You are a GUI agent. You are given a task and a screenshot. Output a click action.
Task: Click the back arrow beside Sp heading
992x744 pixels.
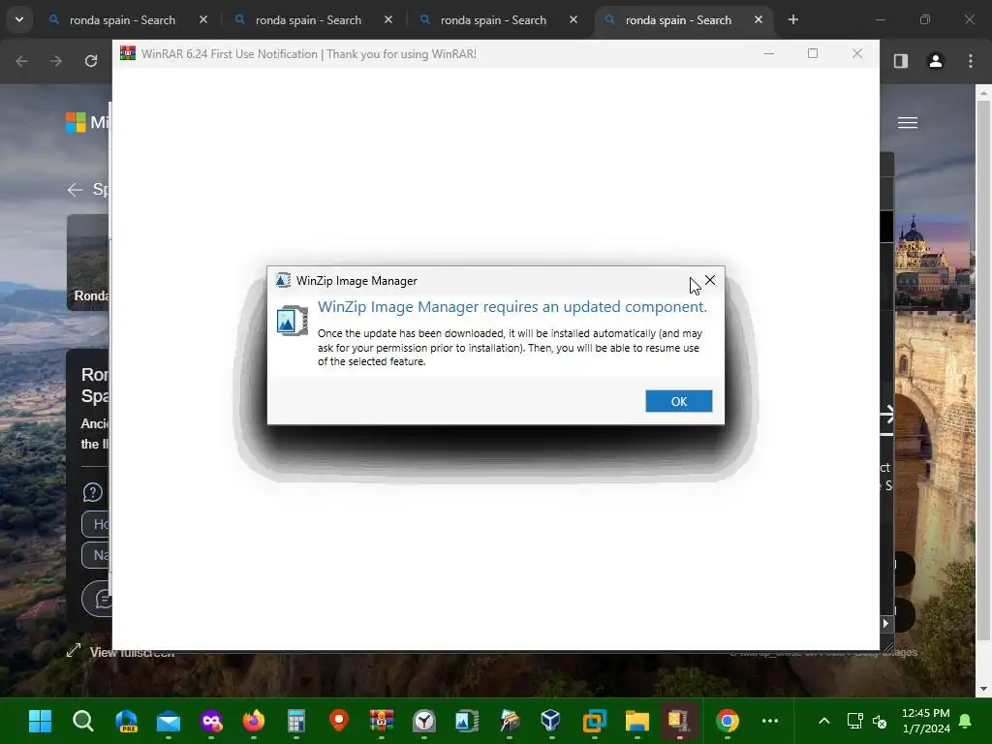tap(75, 190)
